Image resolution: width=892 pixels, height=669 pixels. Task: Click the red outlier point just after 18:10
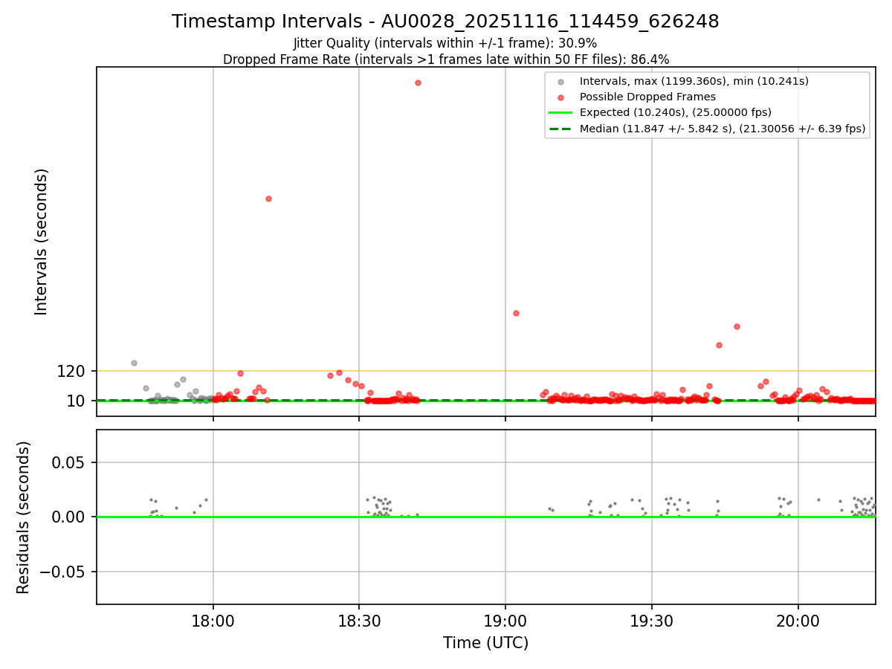[x=268, y=198]
